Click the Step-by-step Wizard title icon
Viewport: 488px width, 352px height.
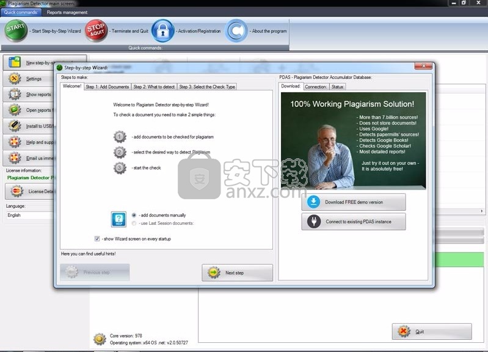[59, 68]
